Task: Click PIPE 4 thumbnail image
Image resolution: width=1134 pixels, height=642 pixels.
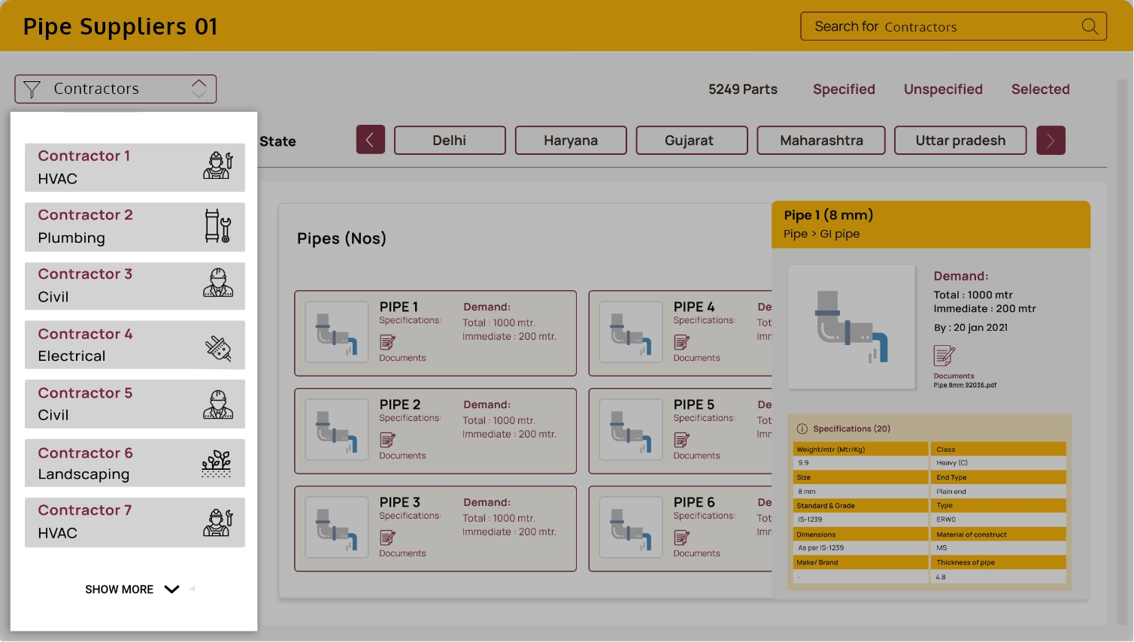Action: 630,332
